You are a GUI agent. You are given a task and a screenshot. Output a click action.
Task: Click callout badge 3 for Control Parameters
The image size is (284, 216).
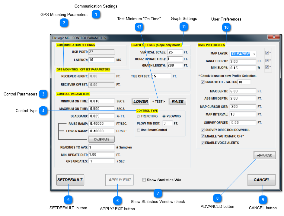(x=43, y=94)
